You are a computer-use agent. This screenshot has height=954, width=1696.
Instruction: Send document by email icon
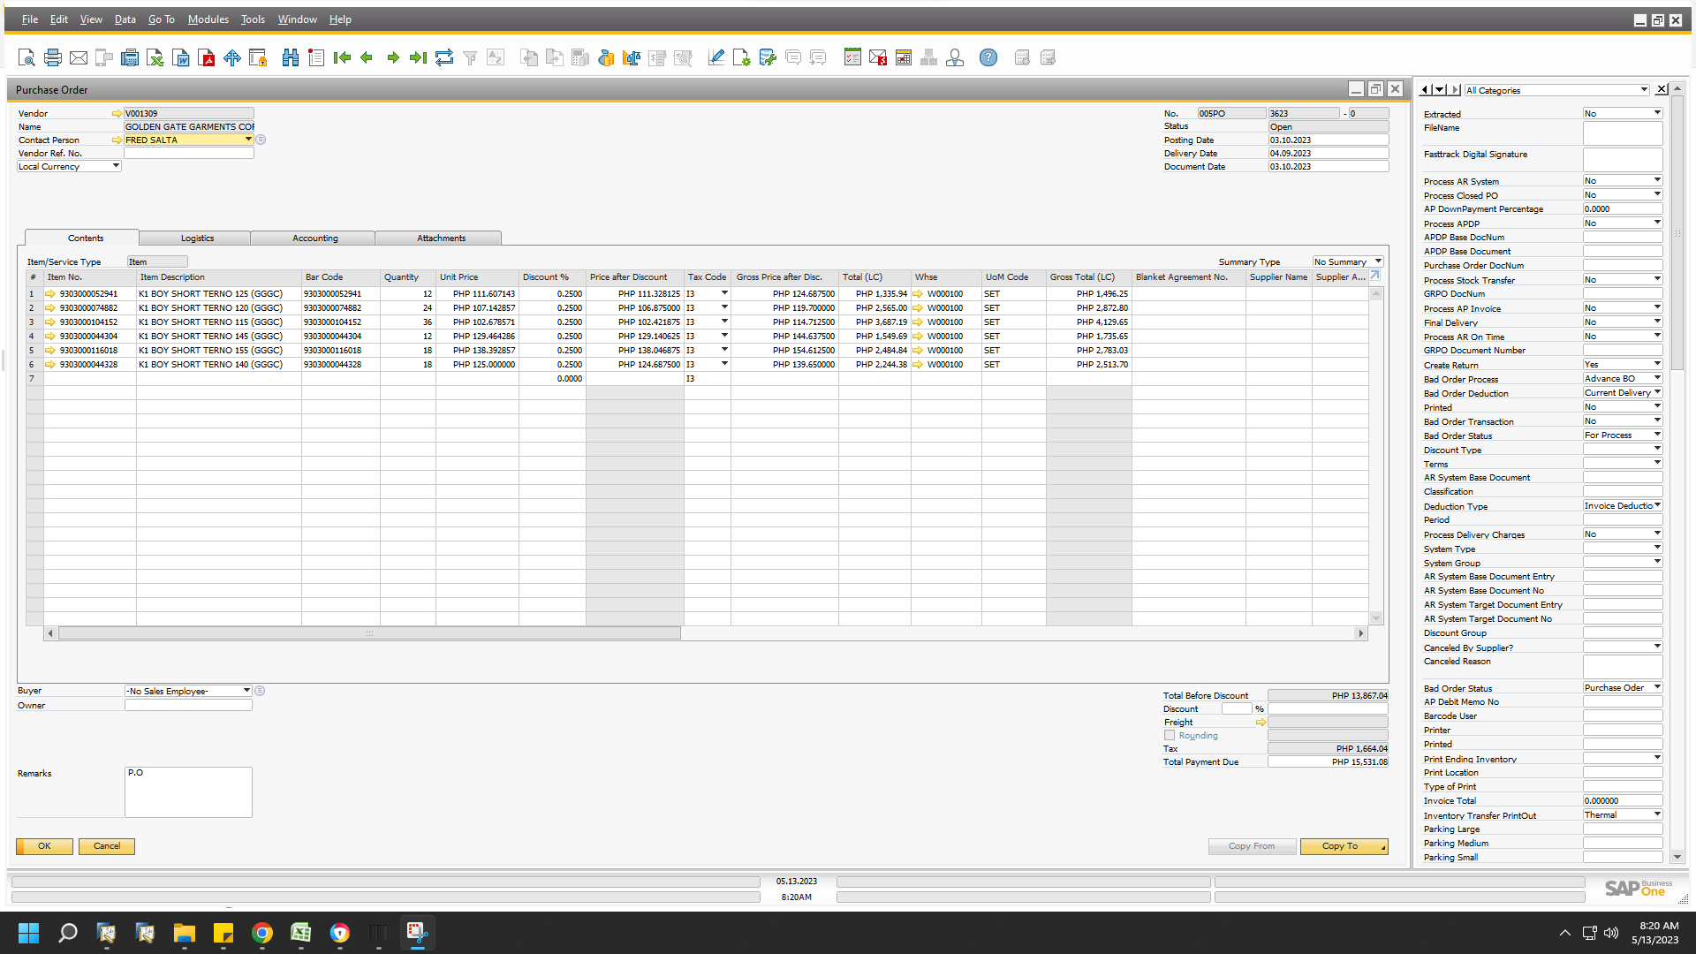click(79, 57)
